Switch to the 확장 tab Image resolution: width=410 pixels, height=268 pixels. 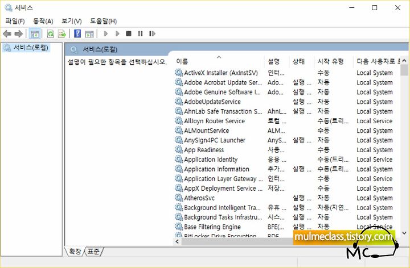tap(75, 252)
